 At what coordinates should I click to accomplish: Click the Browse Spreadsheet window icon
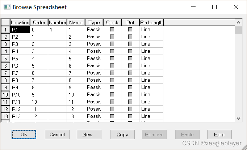point(7,7)
